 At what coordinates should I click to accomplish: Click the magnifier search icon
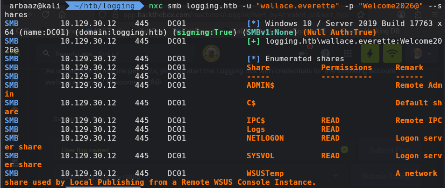[46, 53]
